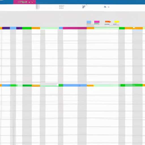The image size is (145, 145).
Task: Select the small blue segment left of the magenta bar
Action: click(61, 28)
